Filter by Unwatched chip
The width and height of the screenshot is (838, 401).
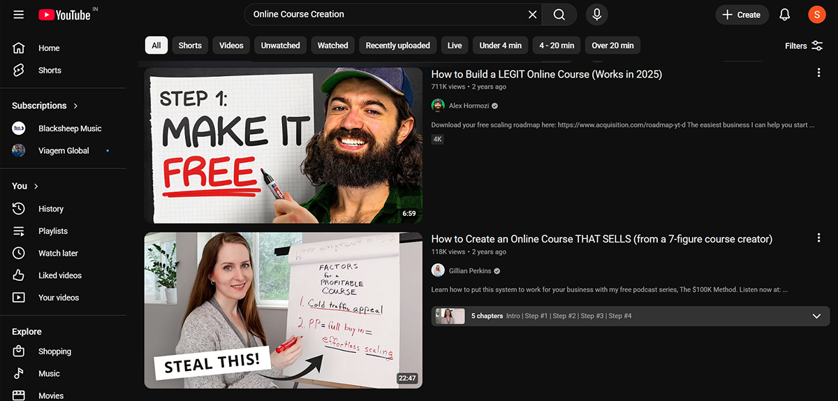point(280,45)
